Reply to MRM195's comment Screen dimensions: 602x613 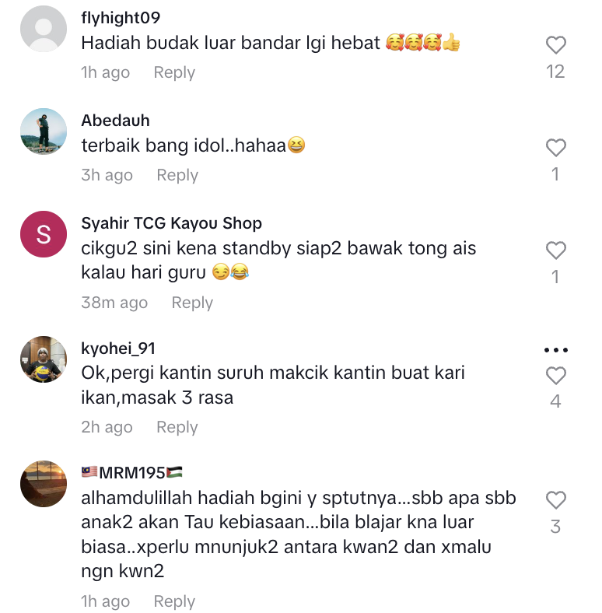click(174, 601)
